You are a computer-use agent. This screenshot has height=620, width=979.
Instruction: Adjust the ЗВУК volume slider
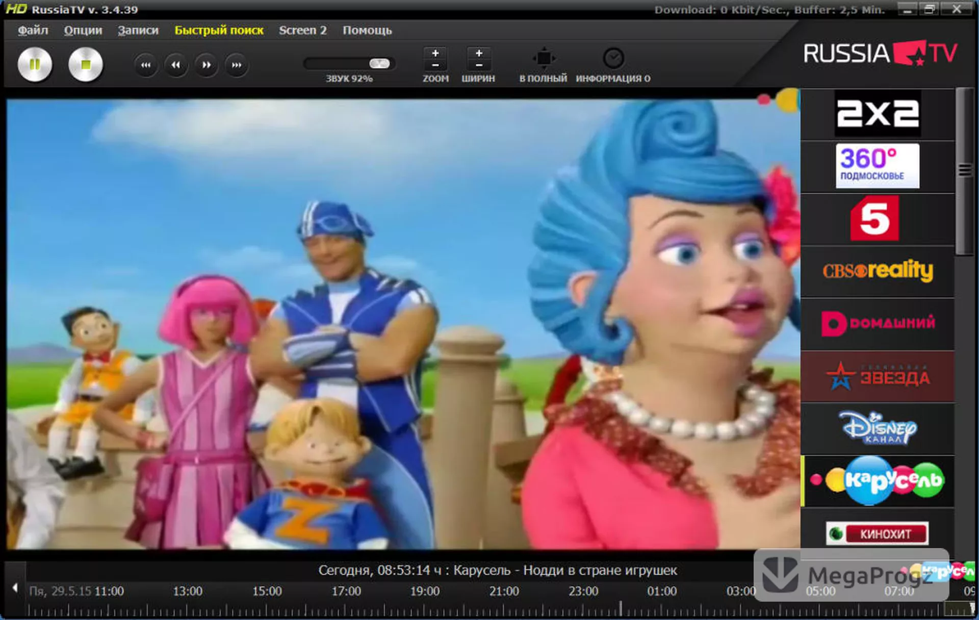coord(349,63)
